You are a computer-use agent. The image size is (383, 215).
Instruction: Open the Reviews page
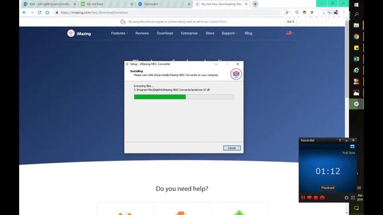coord(142,33)
